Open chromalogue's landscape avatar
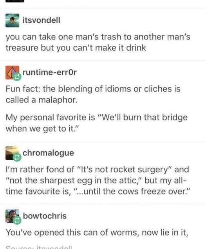 click(x=11, y=152)
